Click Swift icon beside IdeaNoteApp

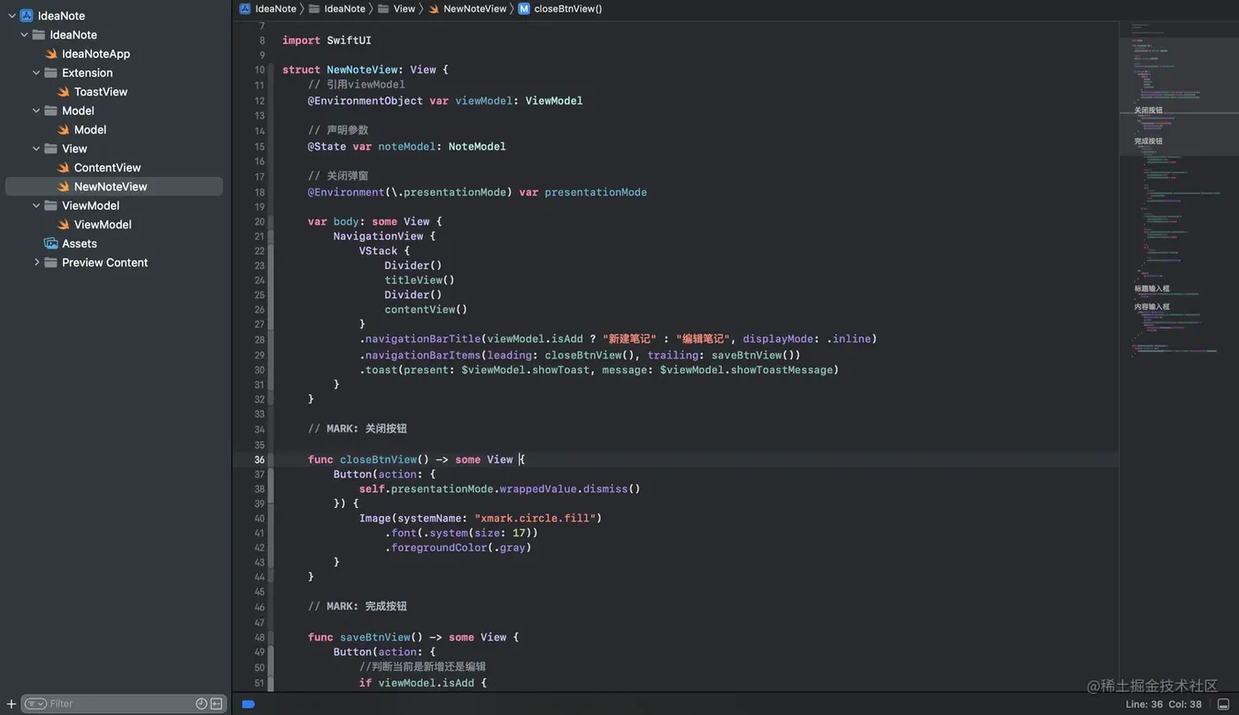click(51, 54)
